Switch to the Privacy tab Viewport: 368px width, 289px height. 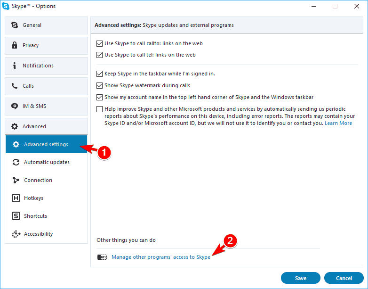pos(46,45)
